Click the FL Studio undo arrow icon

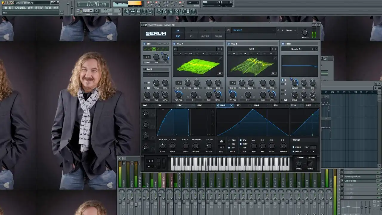pyautogui.click(x=159, y=11)
